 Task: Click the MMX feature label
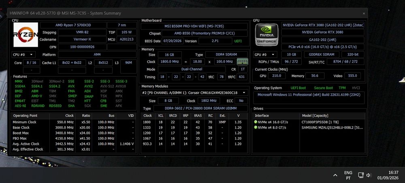point(19,81)
